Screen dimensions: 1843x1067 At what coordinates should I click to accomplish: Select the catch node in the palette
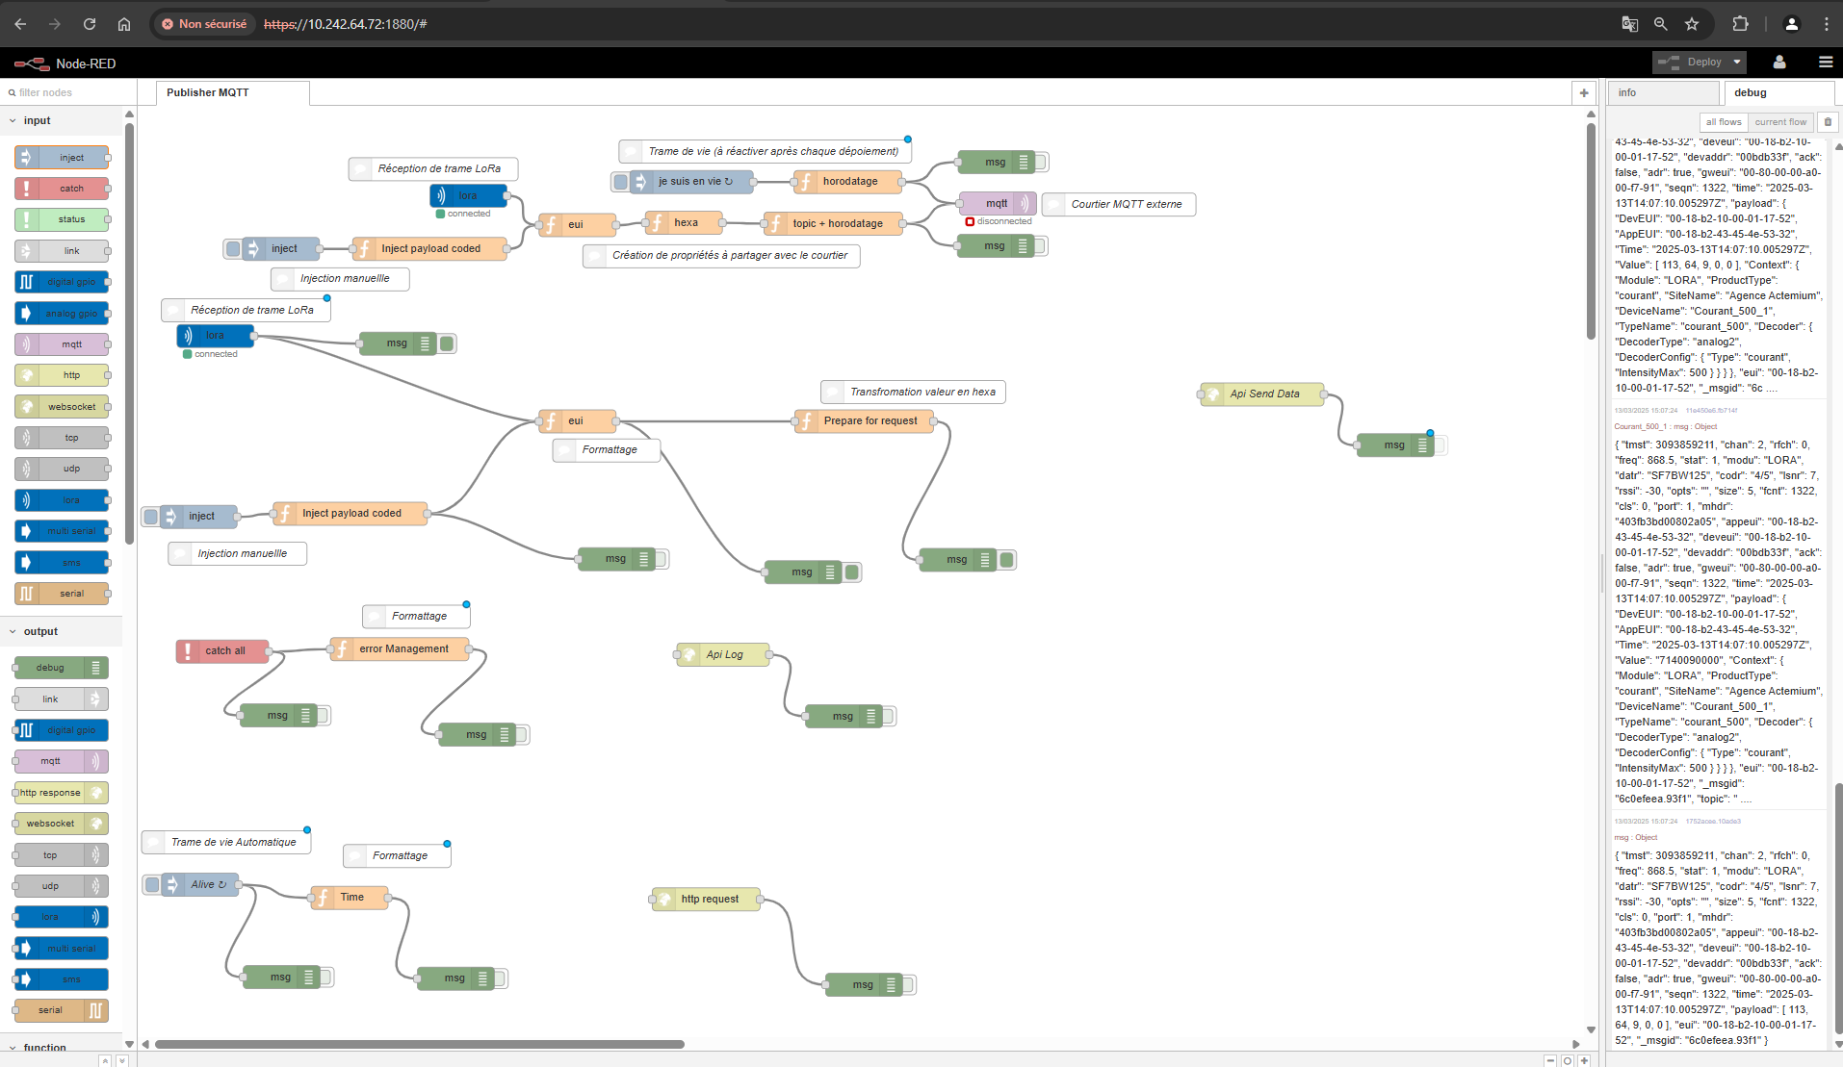tap(62, 189)
